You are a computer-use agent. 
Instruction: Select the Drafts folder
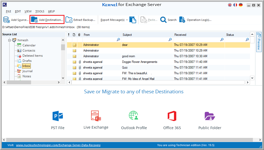(27, 61)
